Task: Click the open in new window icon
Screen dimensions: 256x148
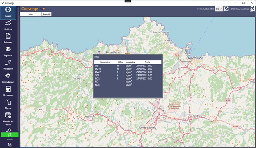Action: pos(226,9)
